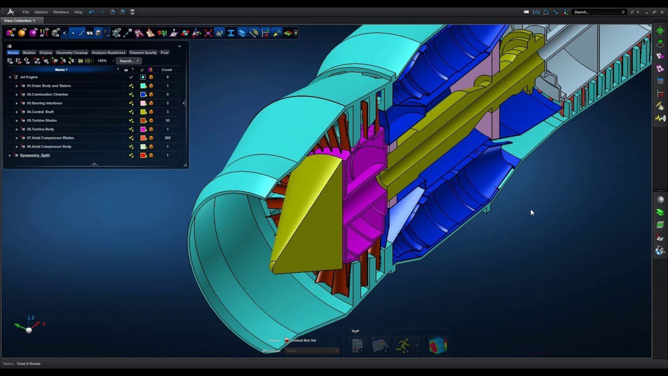Expand the 04.Central Shaft tree node

coord(17,112)
